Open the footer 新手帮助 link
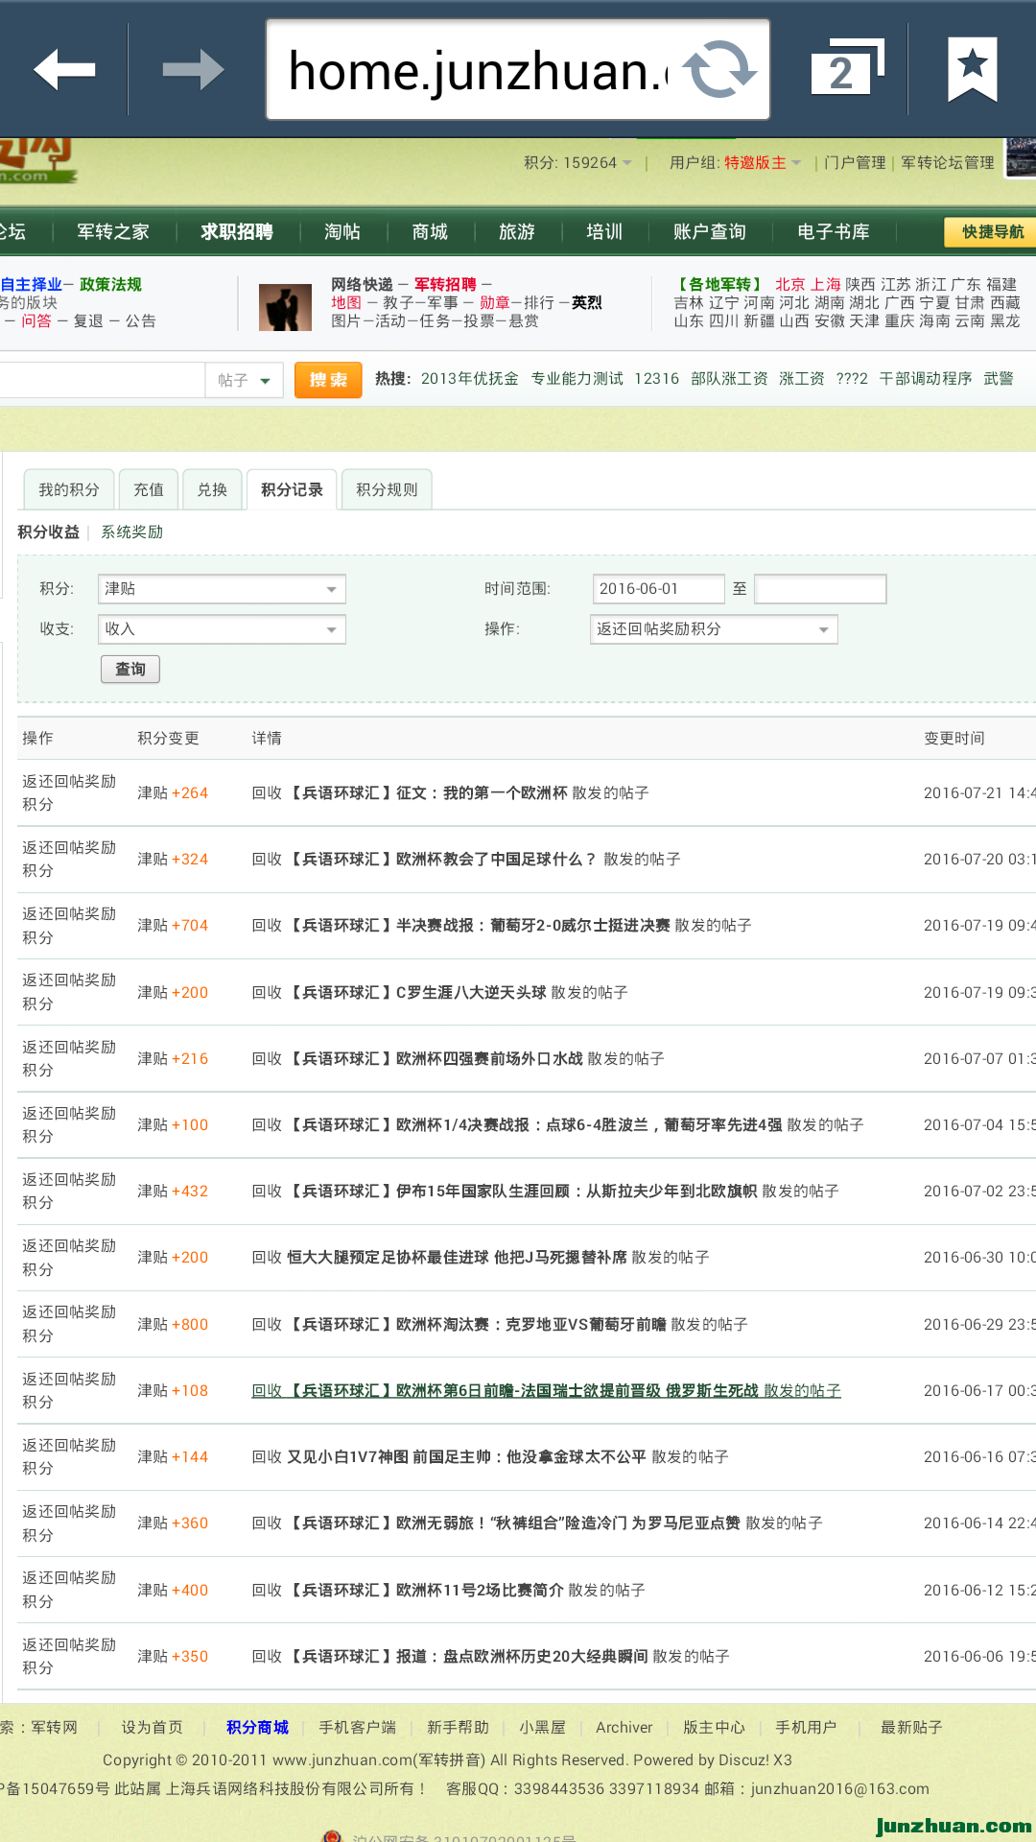This screenshot has width=1036, height=1842. tap(458, 1728)
